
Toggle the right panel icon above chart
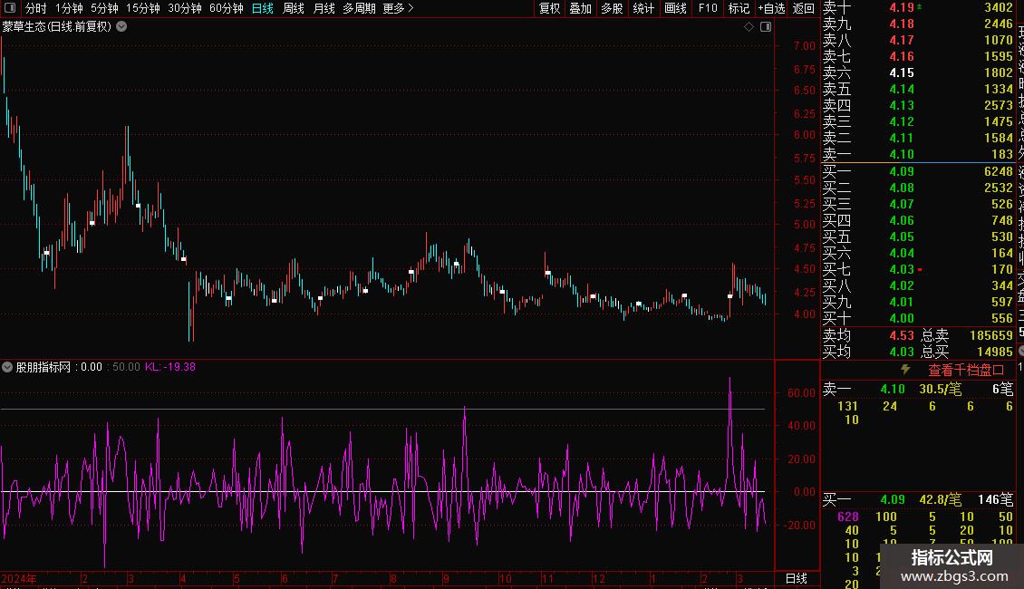tap(767, 27)
